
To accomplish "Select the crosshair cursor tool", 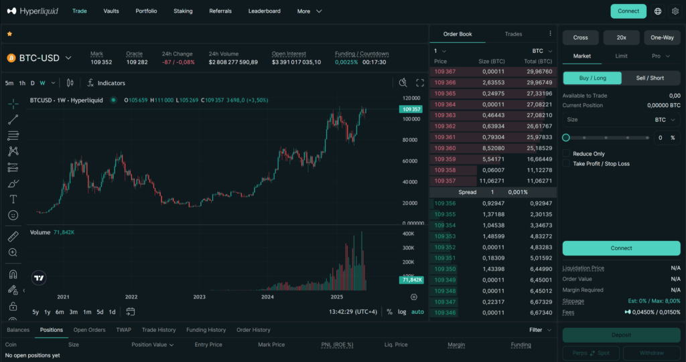I will (x=13, y=104).
